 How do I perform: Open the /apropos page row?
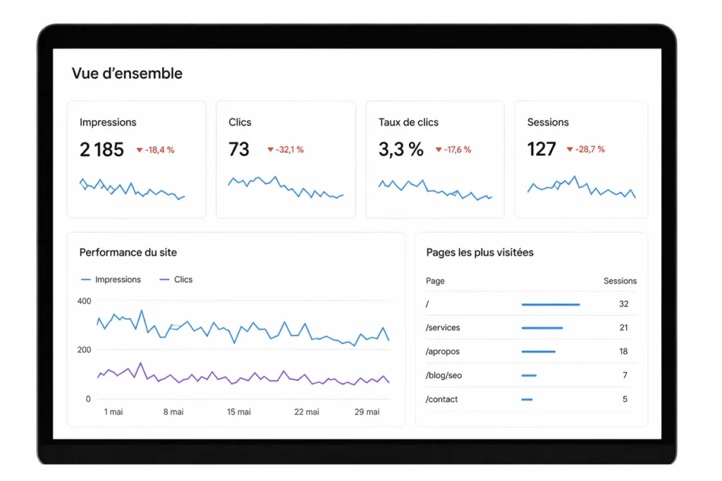[x=532, y=351]
